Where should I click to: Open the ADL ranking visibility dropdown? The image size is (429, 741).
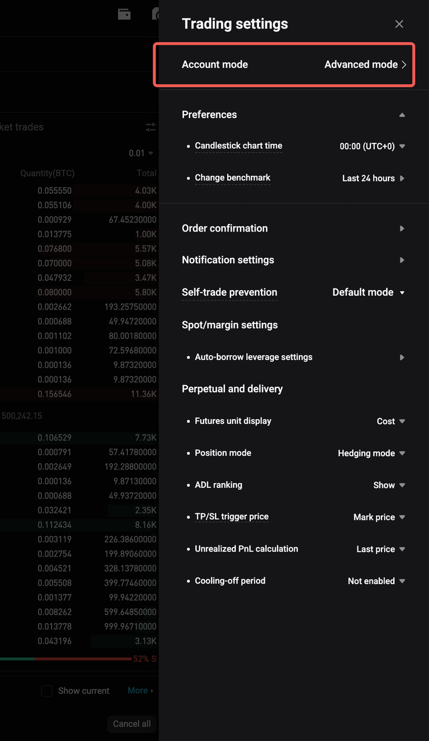point(389,485)
